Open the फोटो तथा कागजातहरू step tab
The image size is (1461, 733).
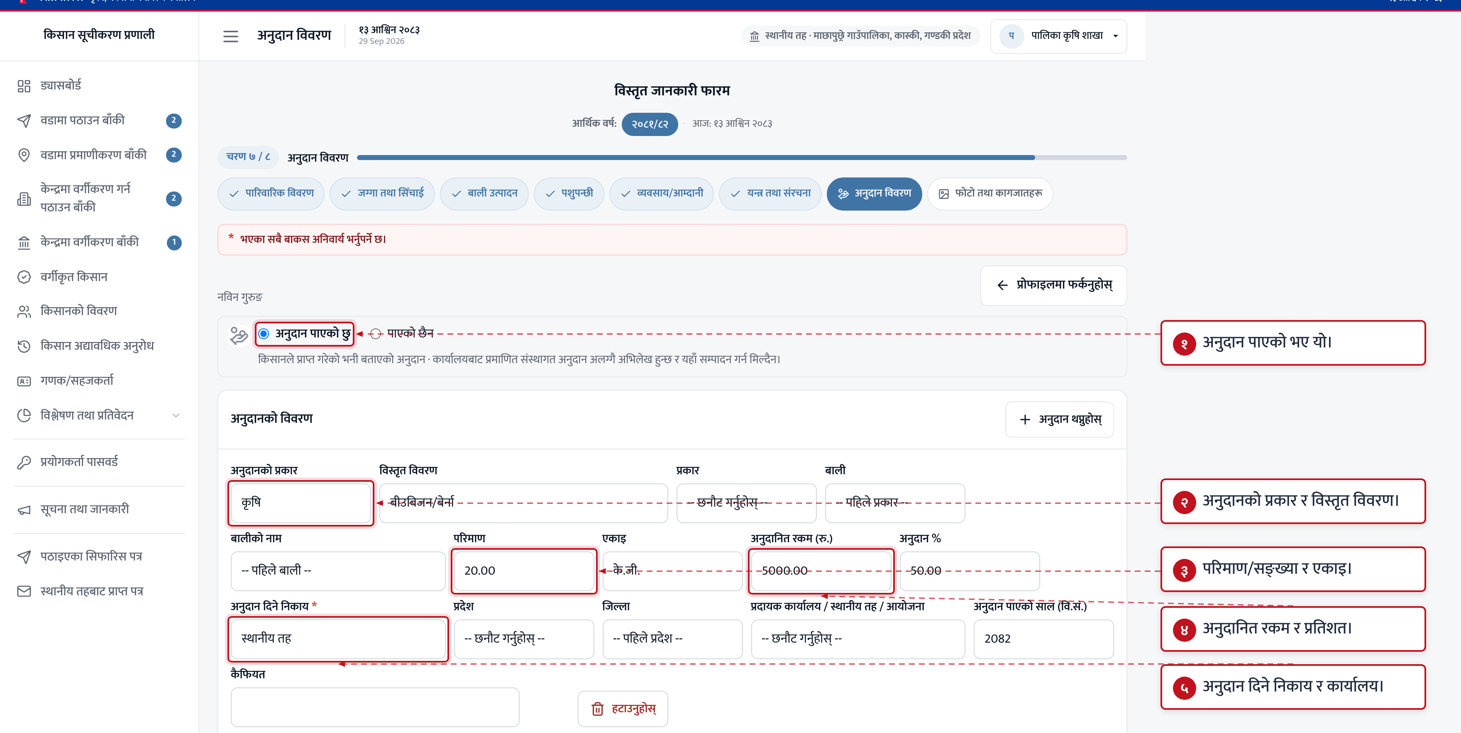pyautogui.click(x=989, y=194)
